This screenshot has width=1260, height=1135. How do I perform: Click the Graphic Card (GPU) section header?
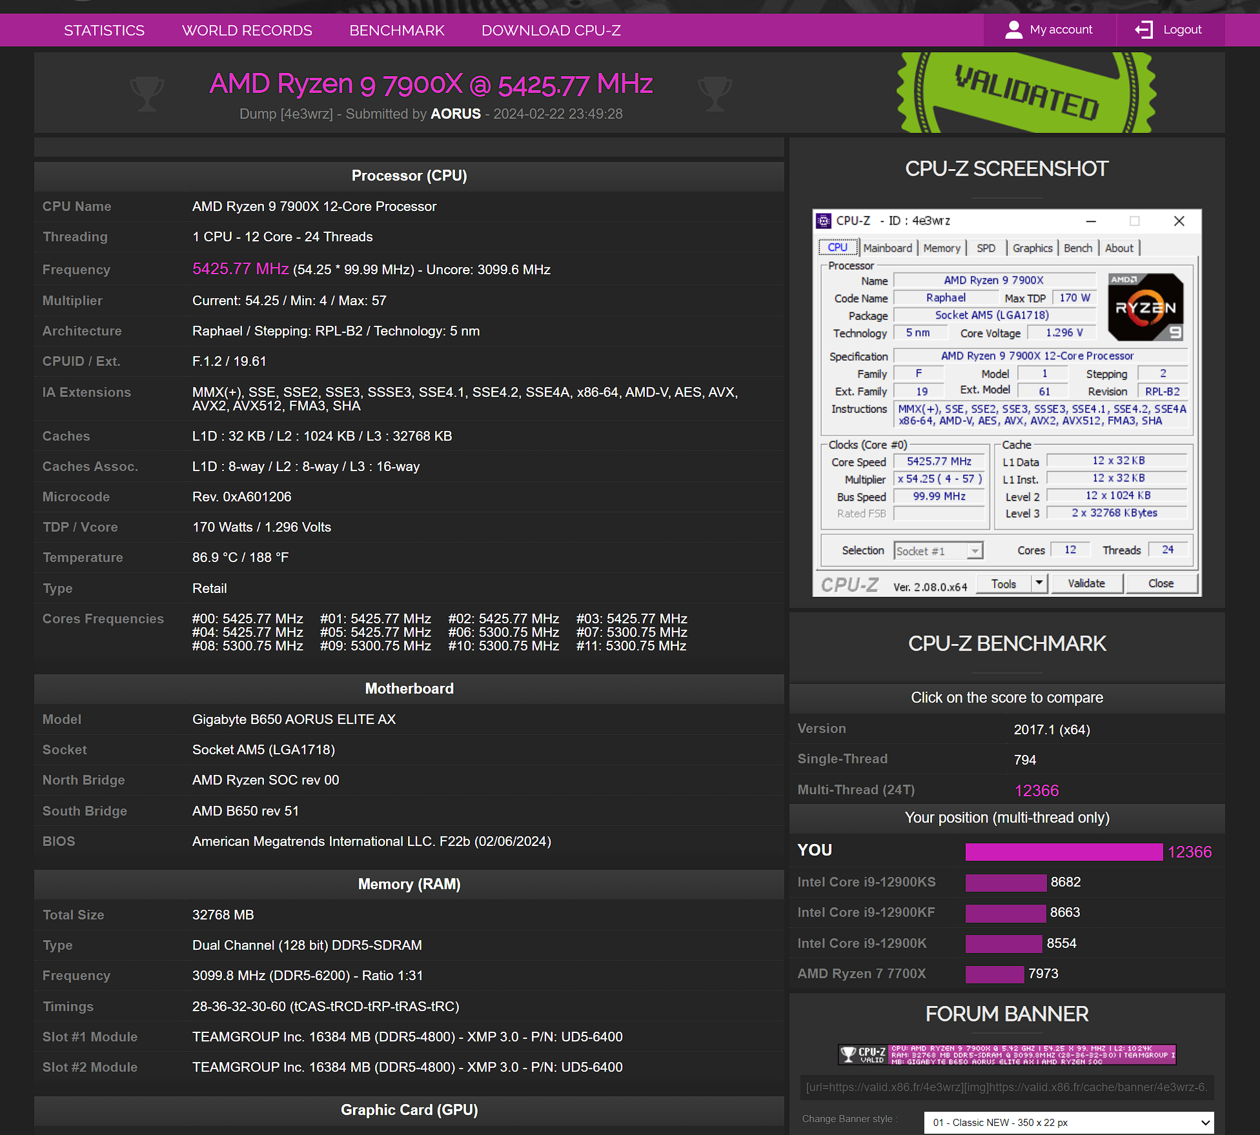coord(409,1110)
